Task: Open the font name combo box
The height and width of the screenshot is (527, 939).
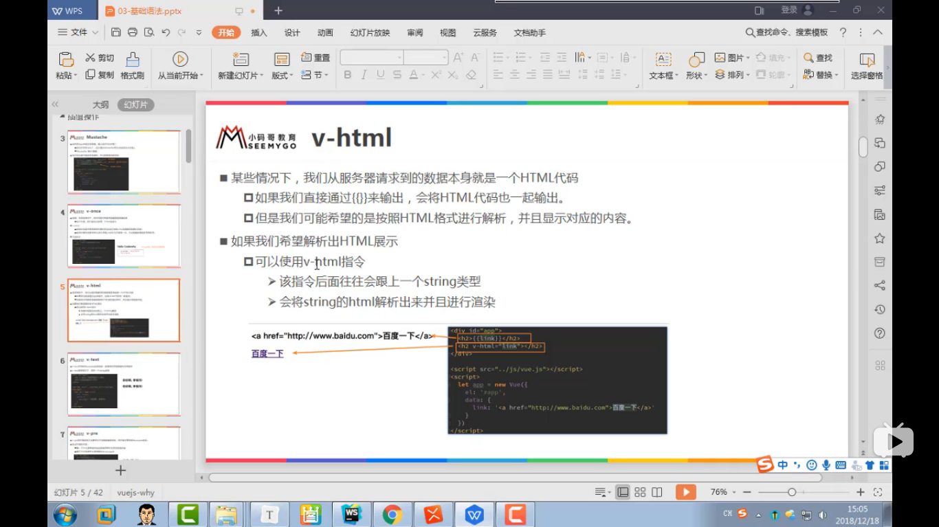Action: click(x=372, y=58)
